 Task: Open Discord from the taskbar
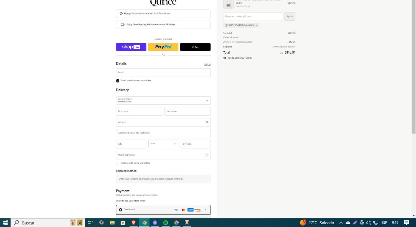click(155, 223)
